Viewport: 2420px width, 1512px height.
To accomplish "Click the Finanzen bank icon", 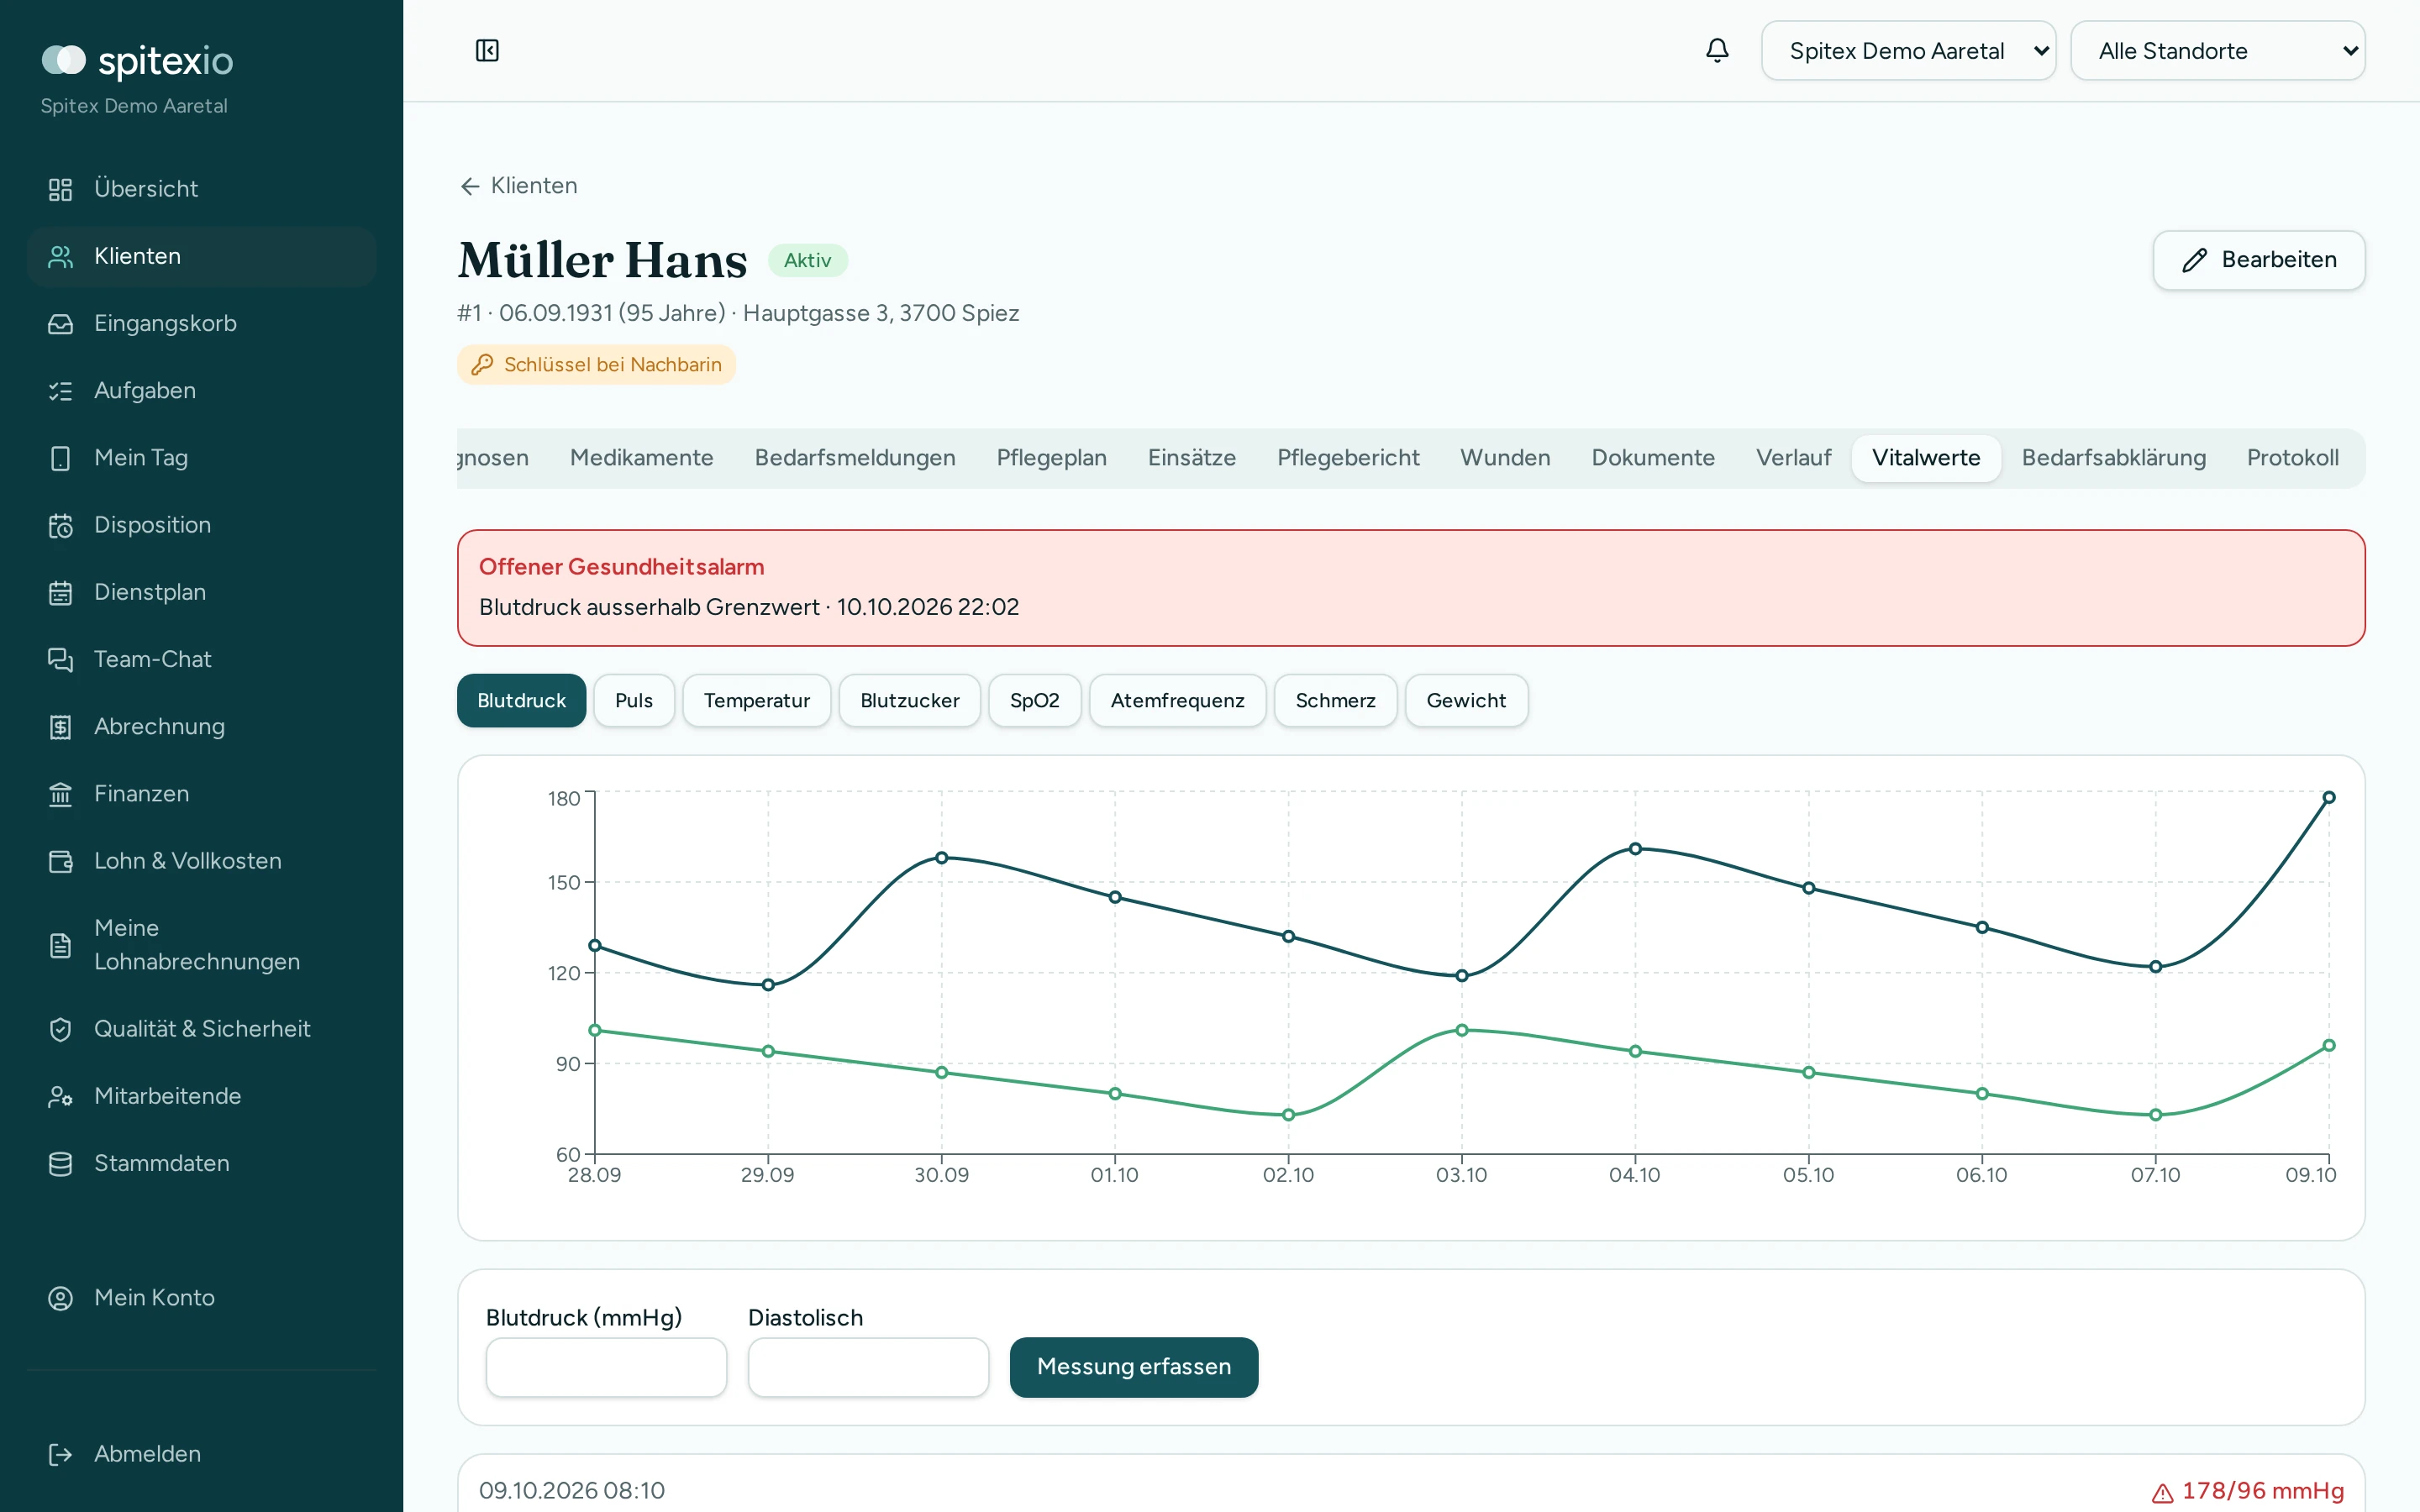I will point(60,794).
